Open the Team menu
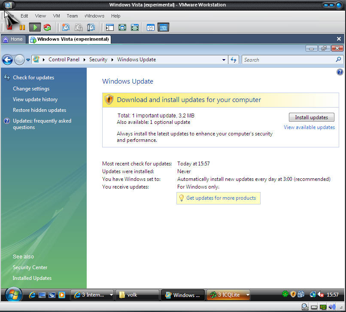This screenshot has height=312, width=346. [72, 16]
